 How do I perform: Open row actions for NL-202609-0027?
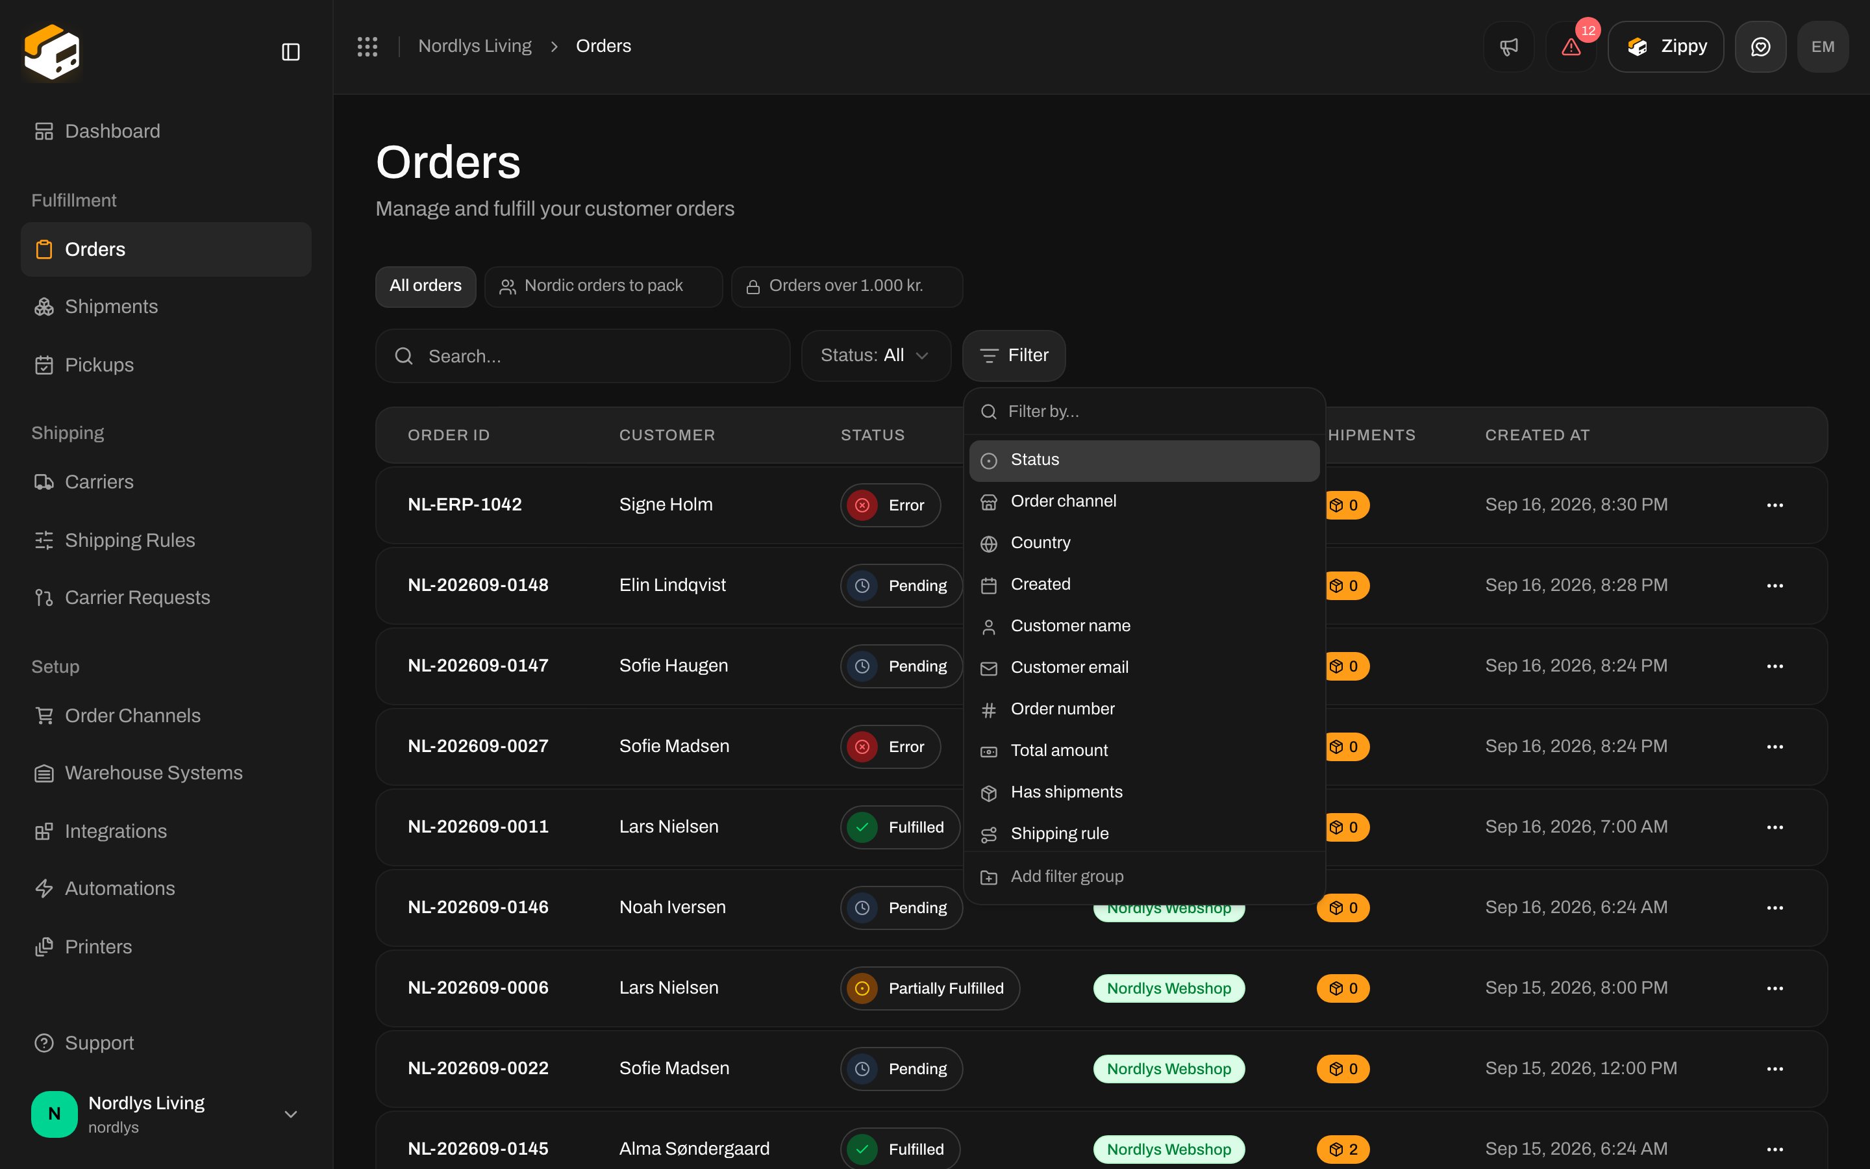point(1775,746)
